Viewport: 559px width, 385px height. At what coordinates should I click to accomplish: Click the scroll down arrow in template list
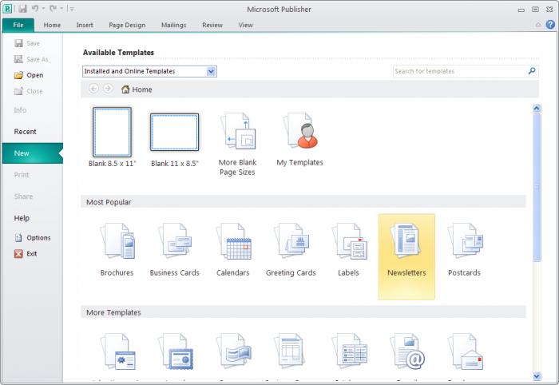(536, 375)
